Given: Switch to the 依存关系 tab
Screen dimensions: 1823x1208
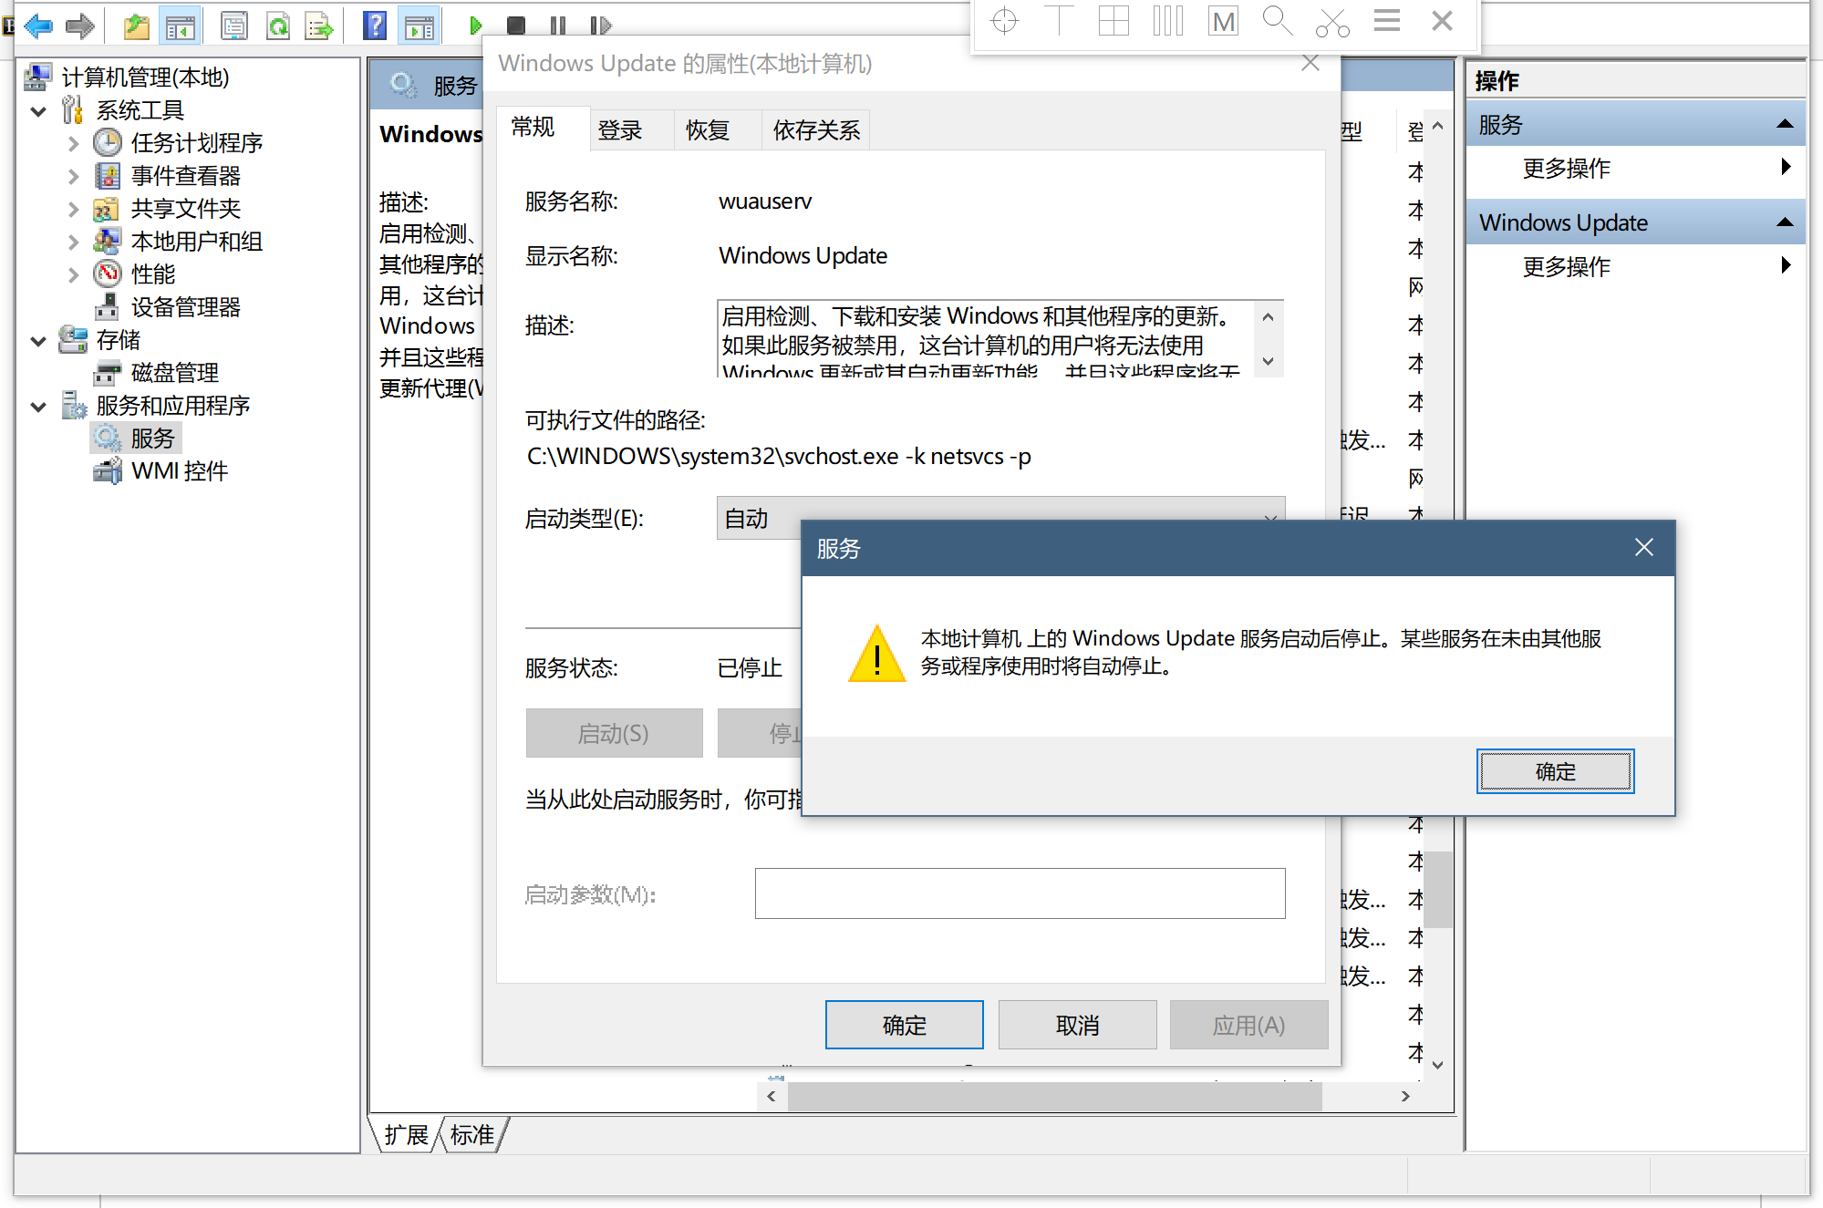Looking at the screenshot, I should click(816, 130).
